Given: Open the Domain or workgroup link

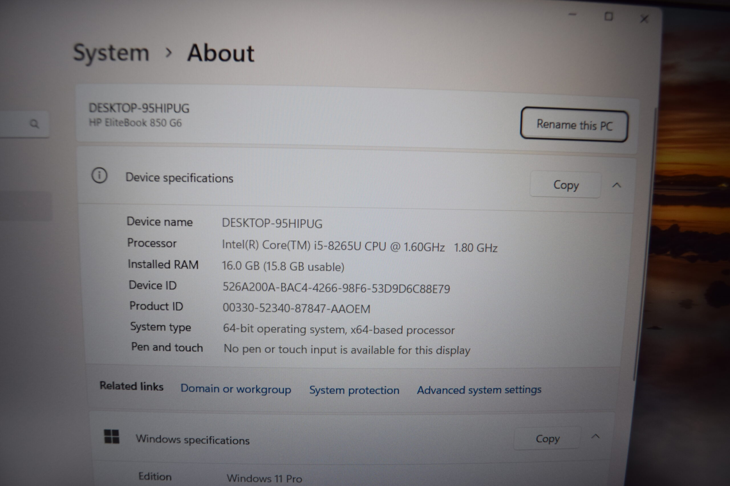Looking at the screenshot, I should (x=236, y=389).
